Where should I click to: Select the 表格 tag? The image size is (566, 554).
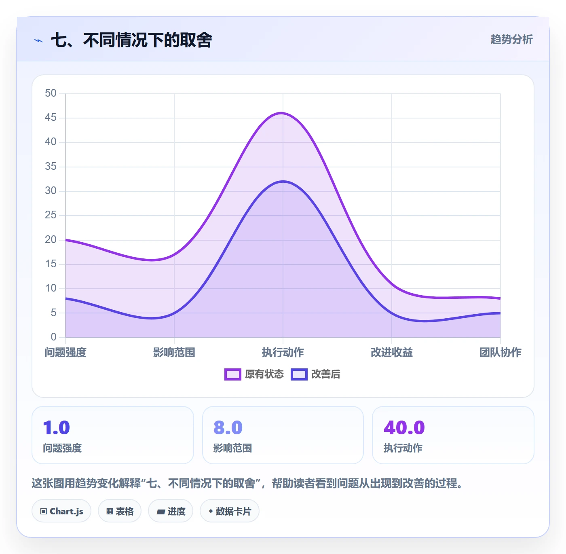tap(120, 511)
